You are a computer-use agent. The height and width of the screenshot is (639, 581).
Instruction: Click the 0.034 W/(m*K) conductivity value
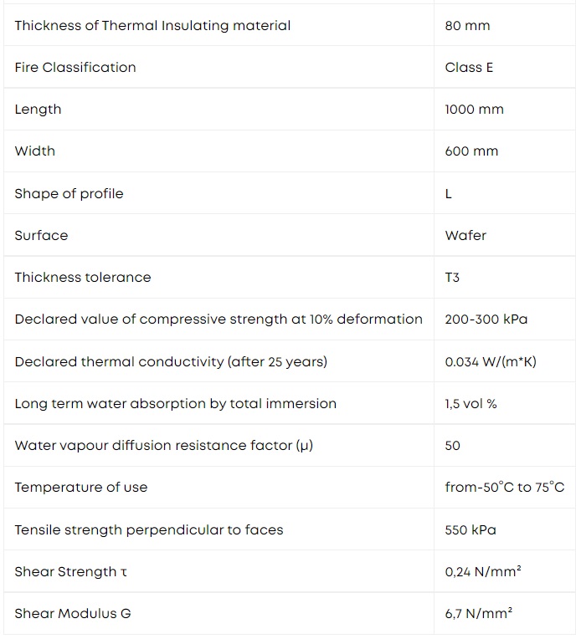pos(491,361)
